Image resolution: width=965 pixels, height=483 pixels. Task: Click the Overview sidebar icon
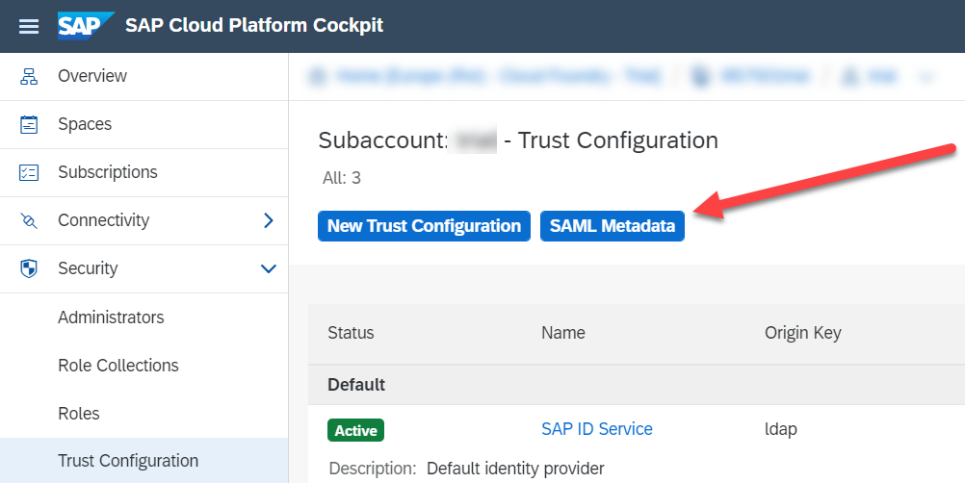(x=29, y=76)
